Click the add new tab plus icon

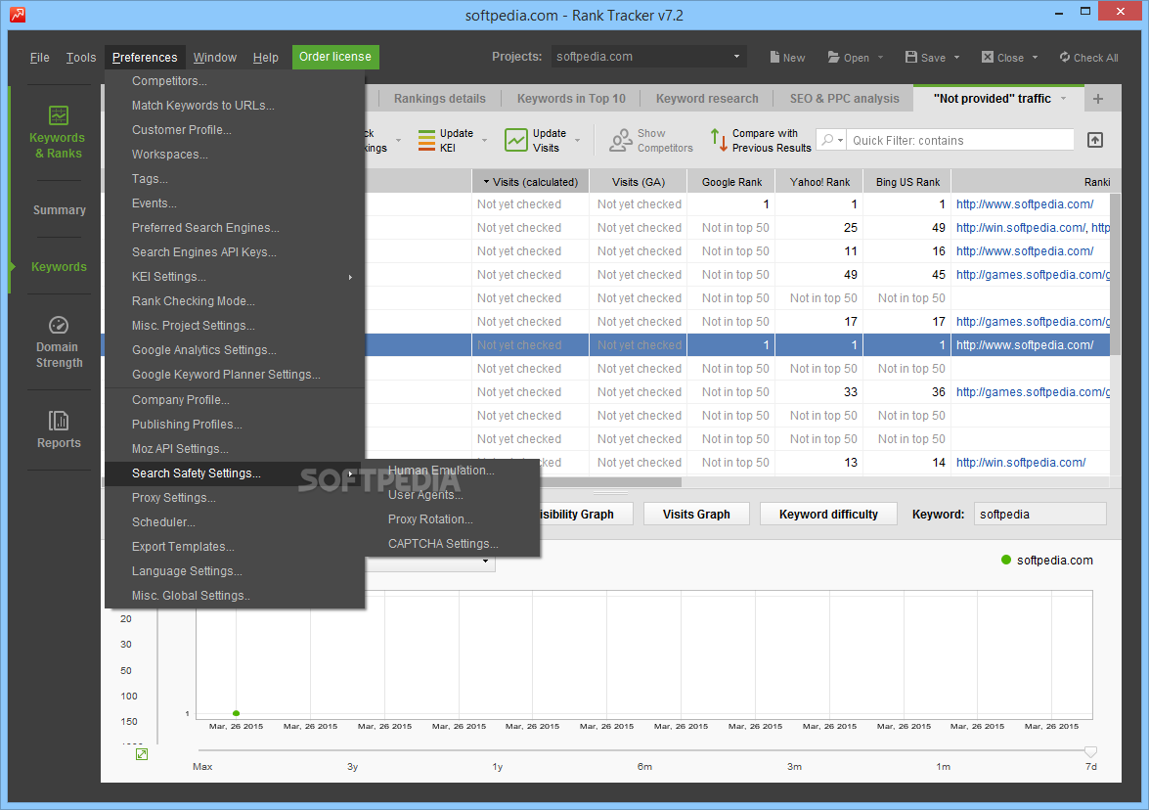1098,98
